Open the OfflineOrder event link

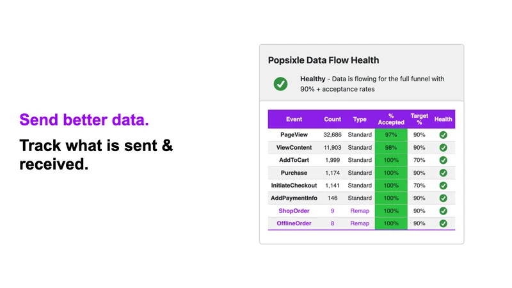tap(294, 223)
